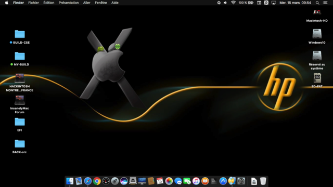Open Google Chrome in the Dock
333x187 pixels.
(x=97, y=181)
